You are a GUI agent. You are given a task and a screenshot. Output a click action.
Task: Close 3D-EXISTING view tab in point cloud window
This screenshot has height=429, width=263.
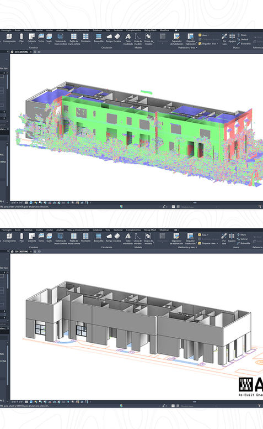click(x=30, y=52)
